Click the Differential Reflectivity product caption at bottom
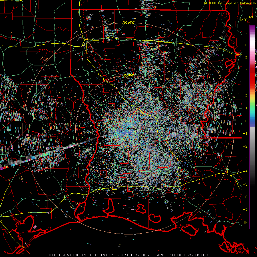Image resolution: width=257 pixels, height=257 pixels. click(128, 255)
